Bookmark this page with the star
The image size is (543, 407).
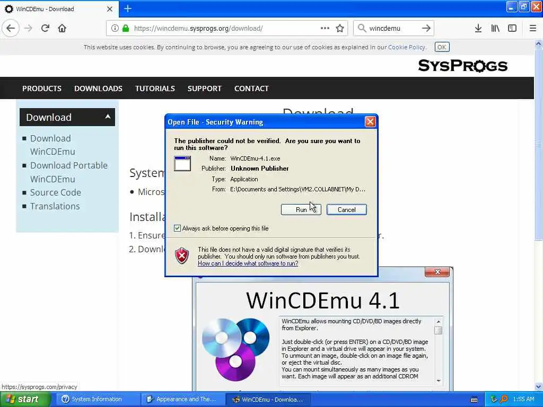coord(340,28)
